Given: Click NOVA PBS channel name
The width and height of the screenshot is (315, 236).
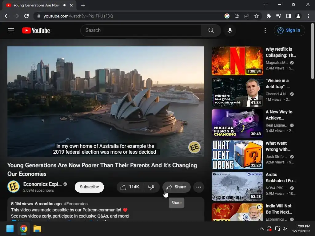Looking at the screenshot, I should [276, 188].
